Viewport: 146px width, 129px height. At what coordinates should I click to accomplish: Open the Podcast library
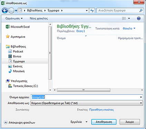pos(18,51)
